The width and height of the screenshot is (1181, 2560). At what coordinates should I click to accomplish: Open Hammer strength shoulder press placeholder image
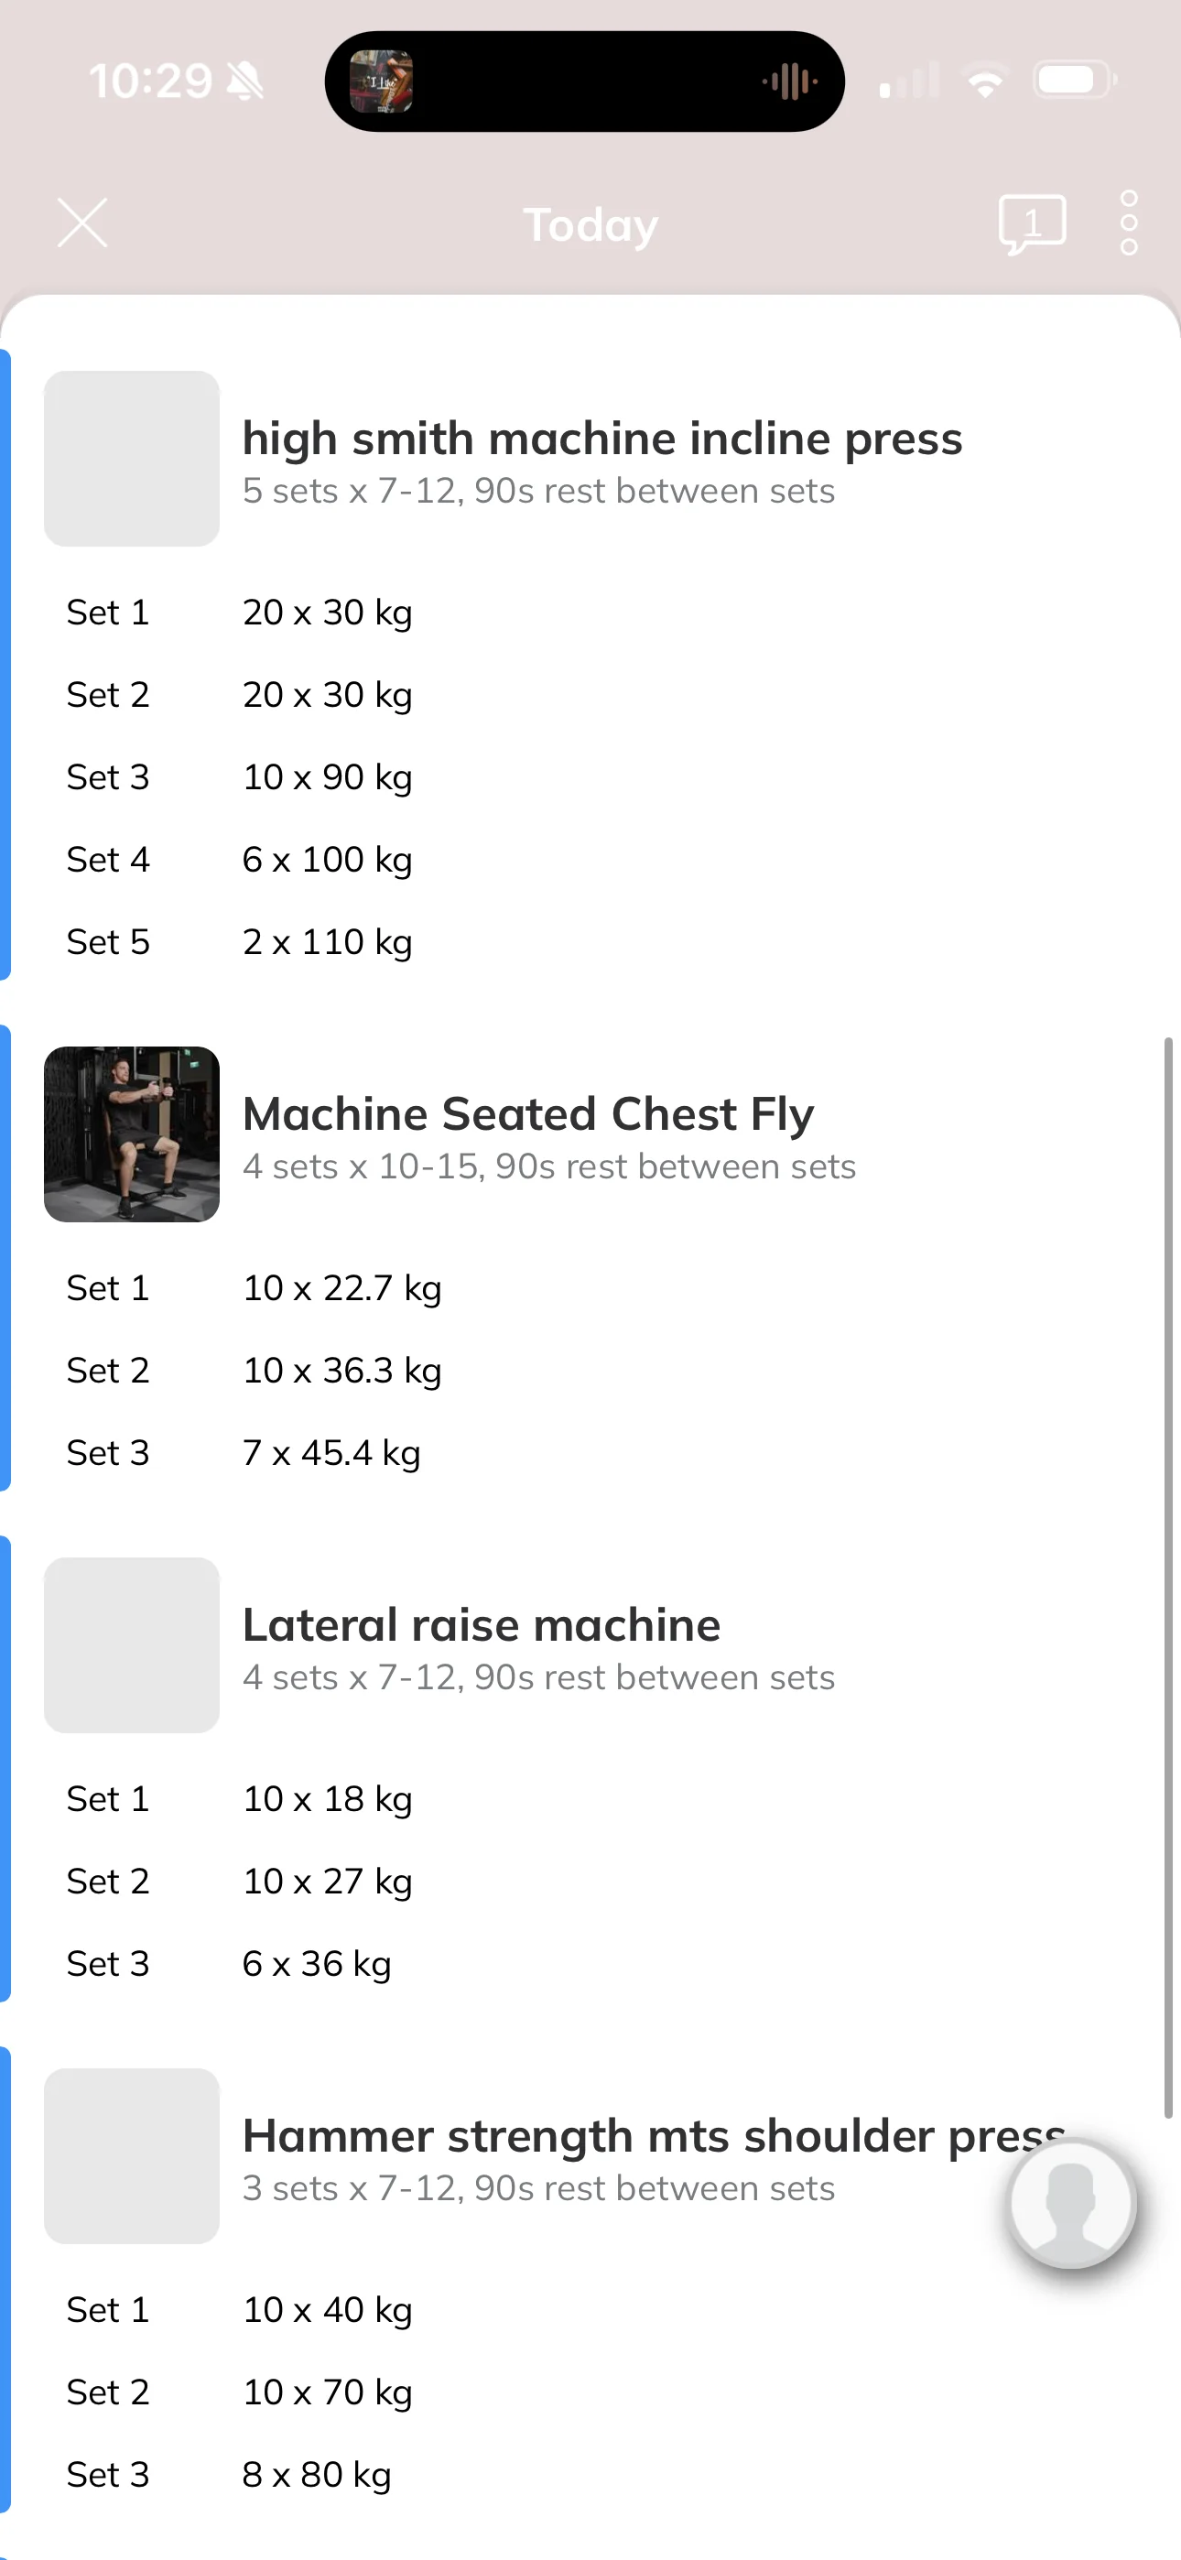(131, 2155)
